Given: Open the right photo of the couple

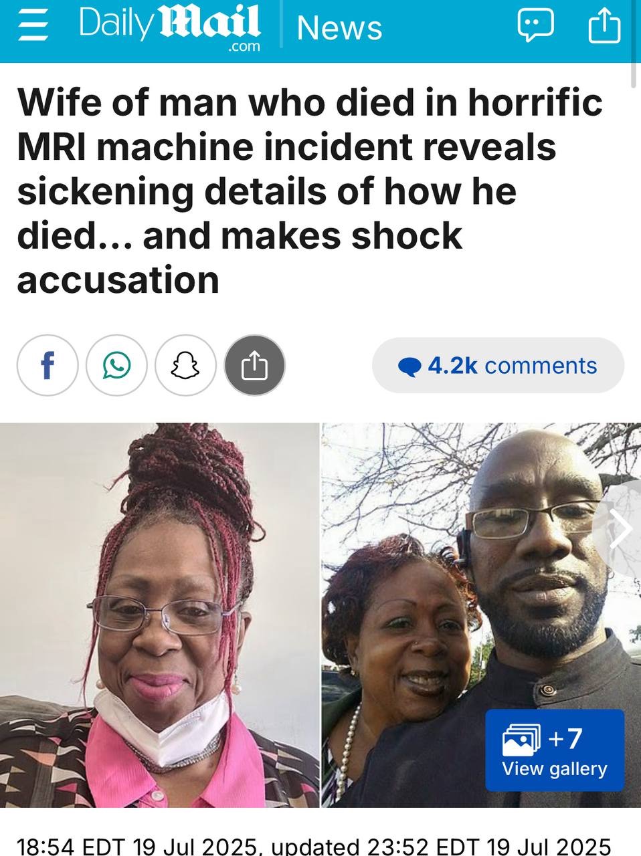Looking at the screenshot, I should click(481, 615).
